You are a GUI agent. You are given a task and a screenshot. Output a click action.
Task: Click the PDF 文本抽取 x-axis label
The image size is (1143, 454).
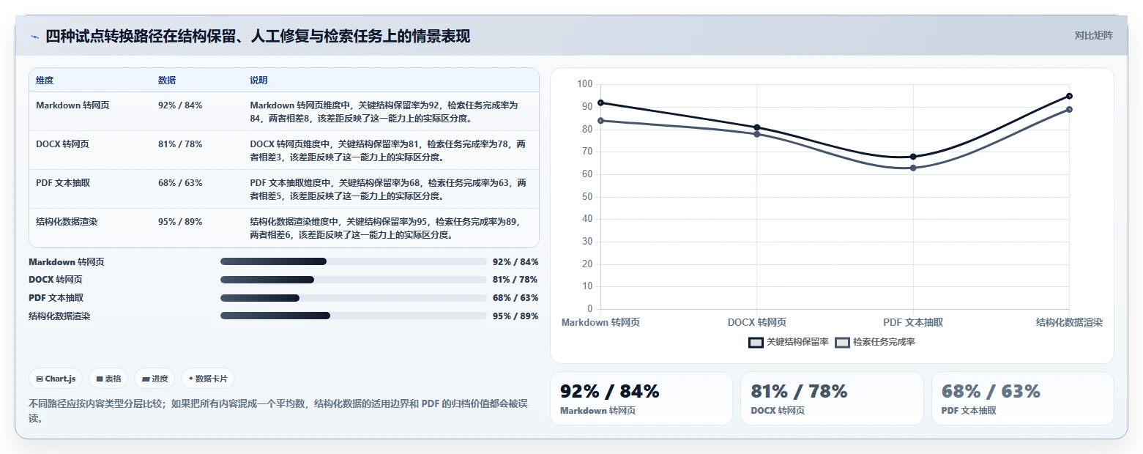tap(913, 322)
